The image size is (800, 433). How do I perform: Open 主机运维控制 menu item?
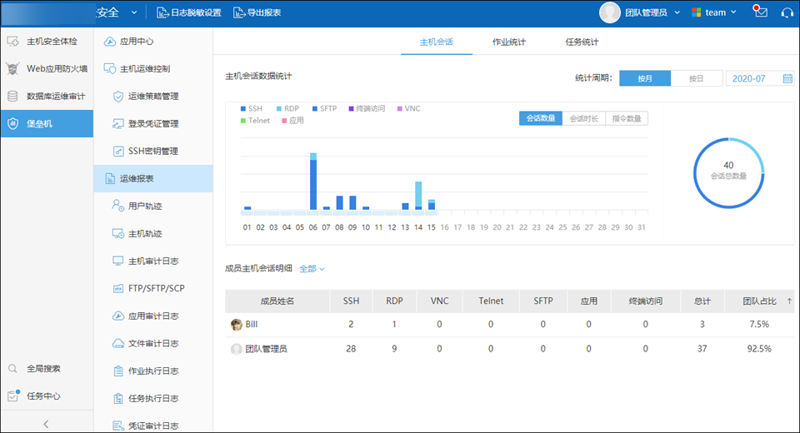[x=153, y=69]
